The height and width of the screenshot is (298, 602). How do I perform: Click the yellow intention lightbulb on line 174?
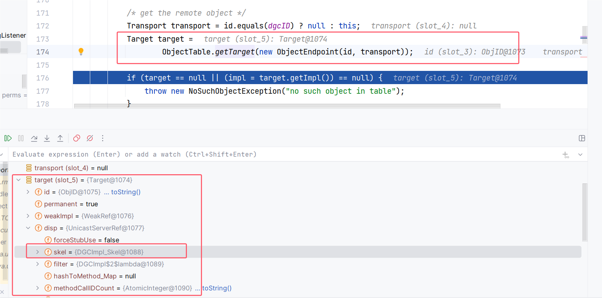coord(81,52)
